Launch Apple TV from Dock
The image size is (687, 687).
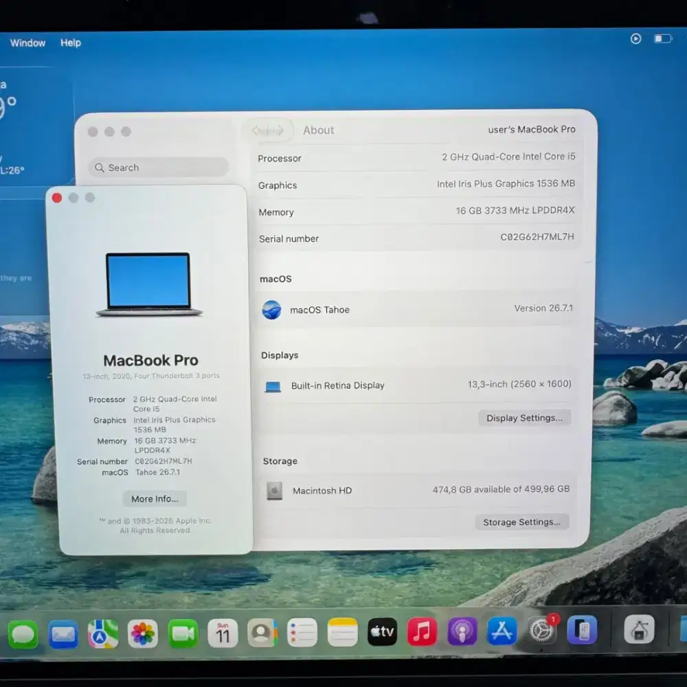[383, 632]
